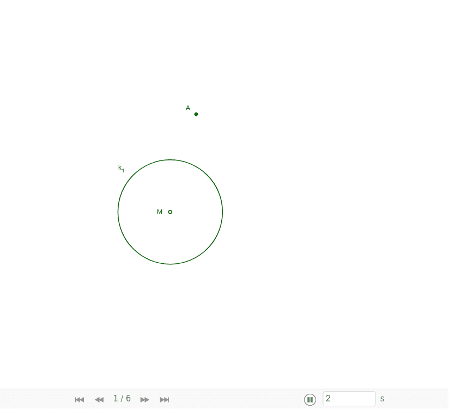Select center point M
Image resolution: width=449 pixels, height=409 pixels.
click(170, 212)
